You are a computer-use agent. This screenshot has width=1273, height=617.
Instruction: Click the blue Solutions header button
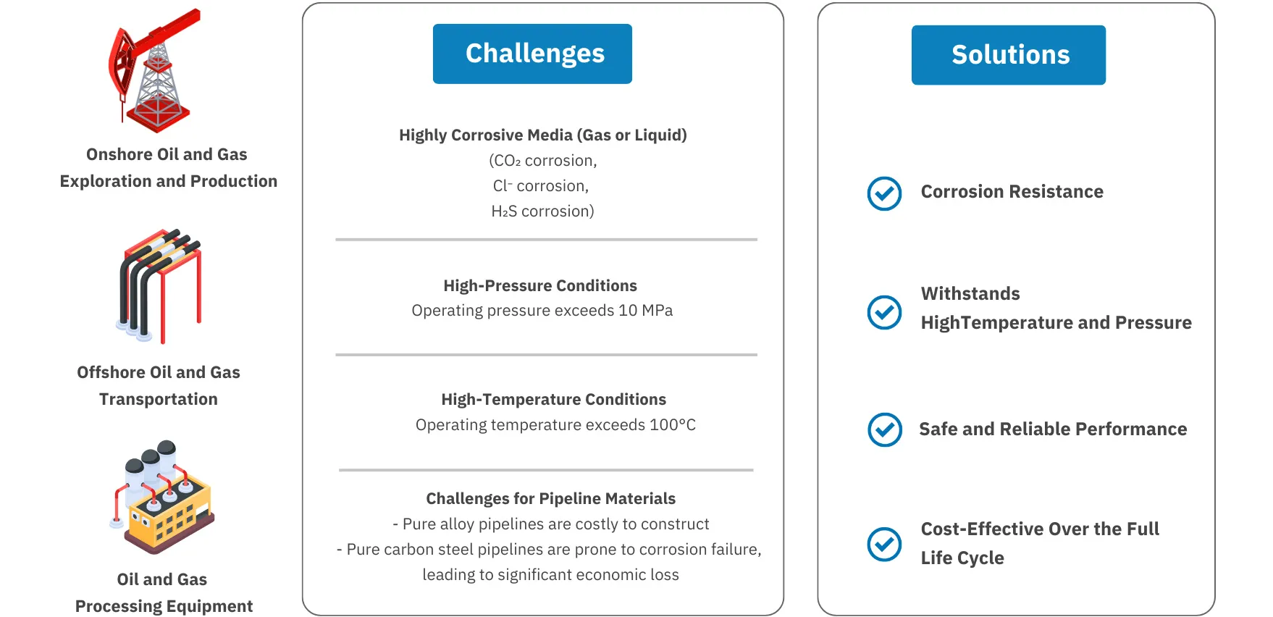1009,55
